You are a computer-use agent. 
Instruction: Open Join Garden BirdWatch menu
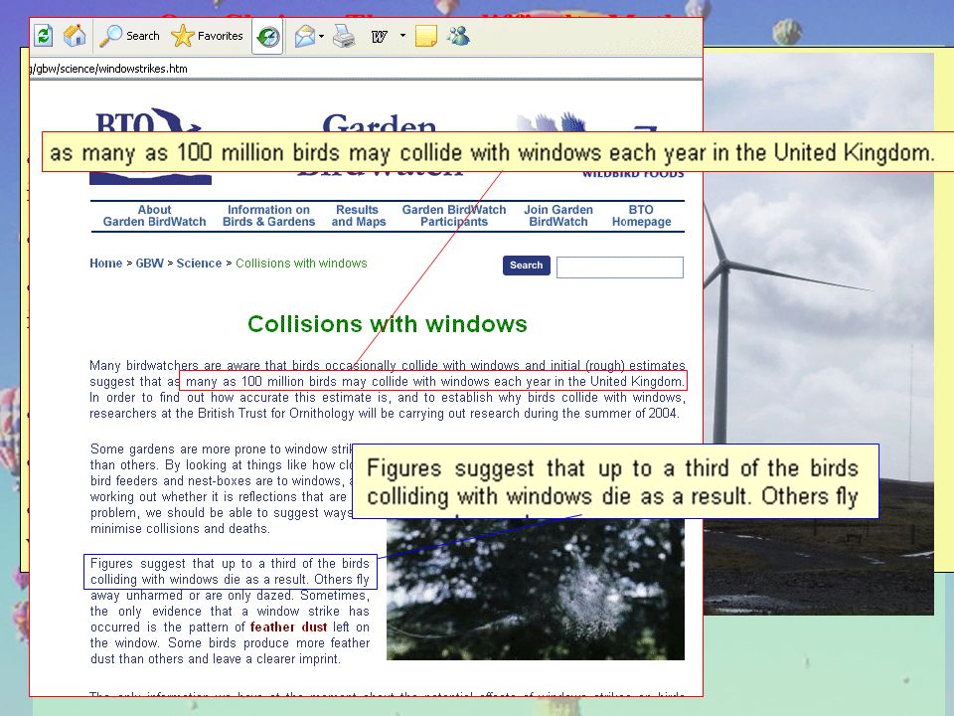pos(558,216)
